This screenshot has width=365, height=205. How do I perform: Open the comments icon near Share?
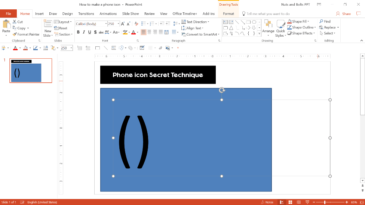359,14
